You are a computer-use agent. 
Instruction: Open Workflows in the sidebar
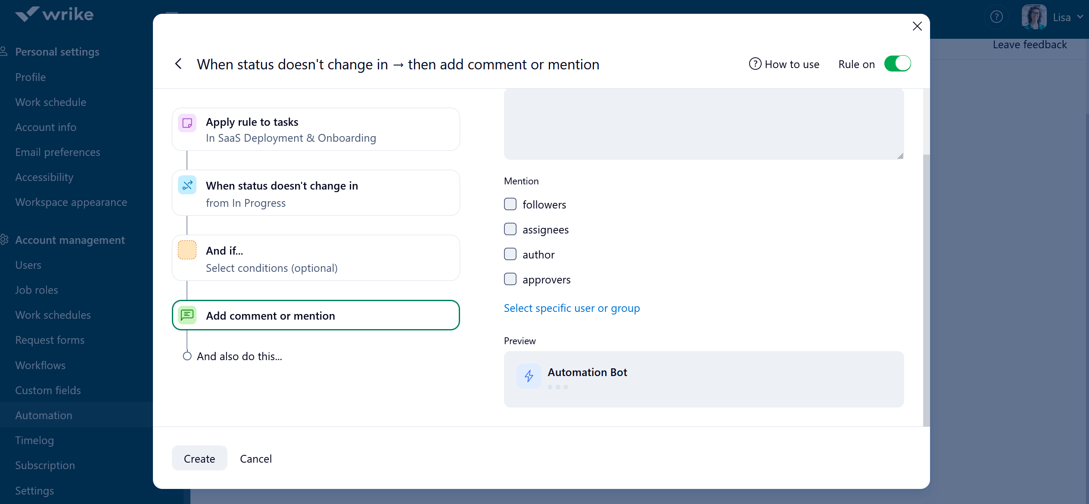[x=40, y=365]
